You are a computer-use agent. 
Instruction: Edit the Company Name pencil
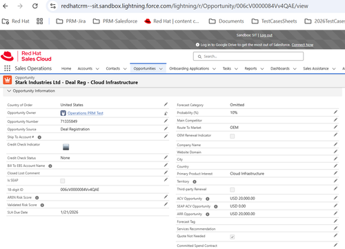coord(335,144)
